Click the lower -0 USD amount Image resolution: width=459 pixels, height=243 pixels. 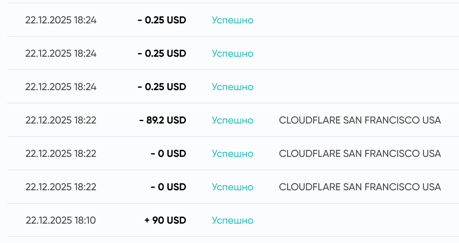pyautogui.click(x=168, y=187)
